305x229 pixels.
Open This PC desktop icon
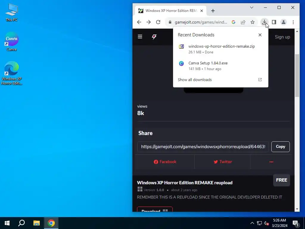[x=12, y=12]
